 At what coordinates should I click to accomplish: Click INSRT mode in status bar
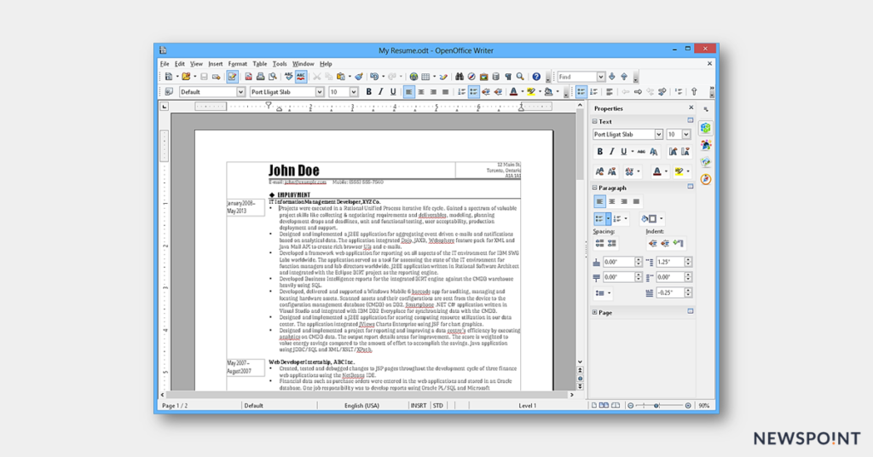click(x=418, y=405)
